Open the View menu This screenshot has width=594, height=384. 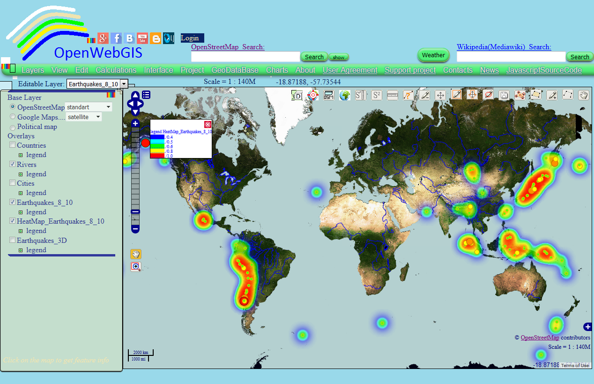pos(59,70)
